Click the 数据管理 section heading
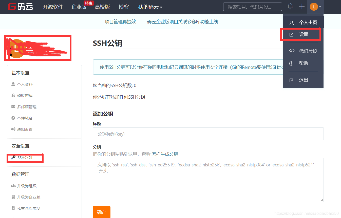Screen dimensions: 341x218 [21, 174]
